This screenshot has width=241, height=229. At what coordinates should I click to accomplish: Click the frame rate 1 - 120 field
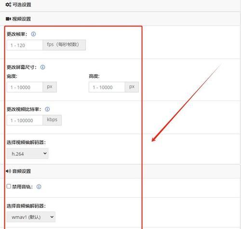pos(25,45)
